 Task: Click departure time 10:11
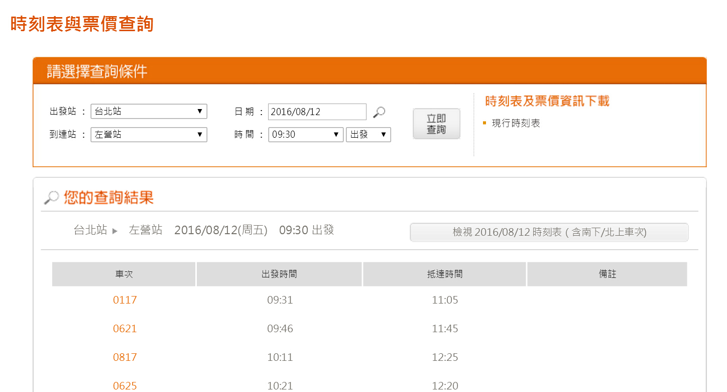tap(280, 357)
